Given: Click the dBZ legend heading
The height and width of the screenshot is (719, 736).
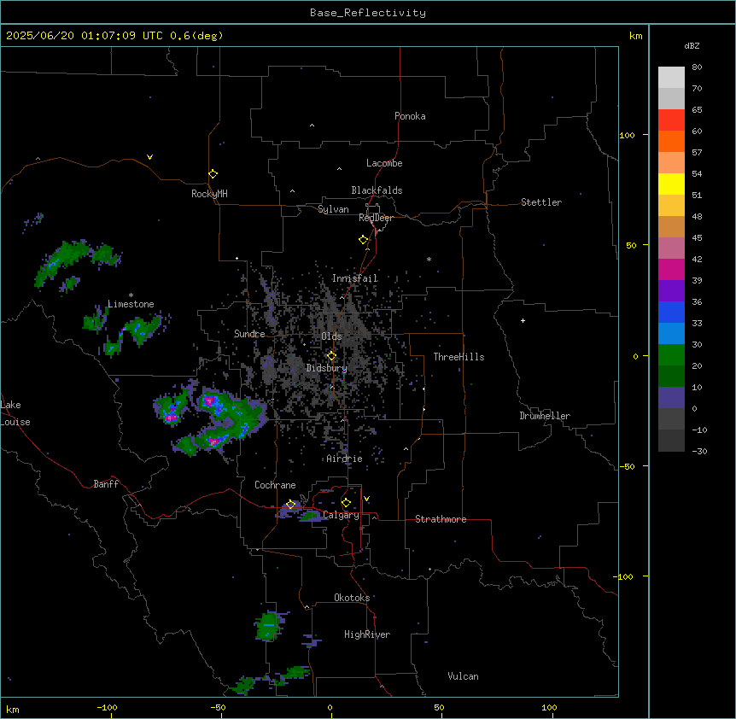Looking at the screenshot, I should coord(692,46).
